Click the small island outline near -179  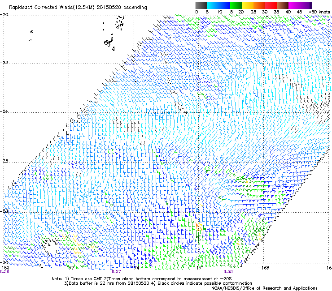point(32,32)
